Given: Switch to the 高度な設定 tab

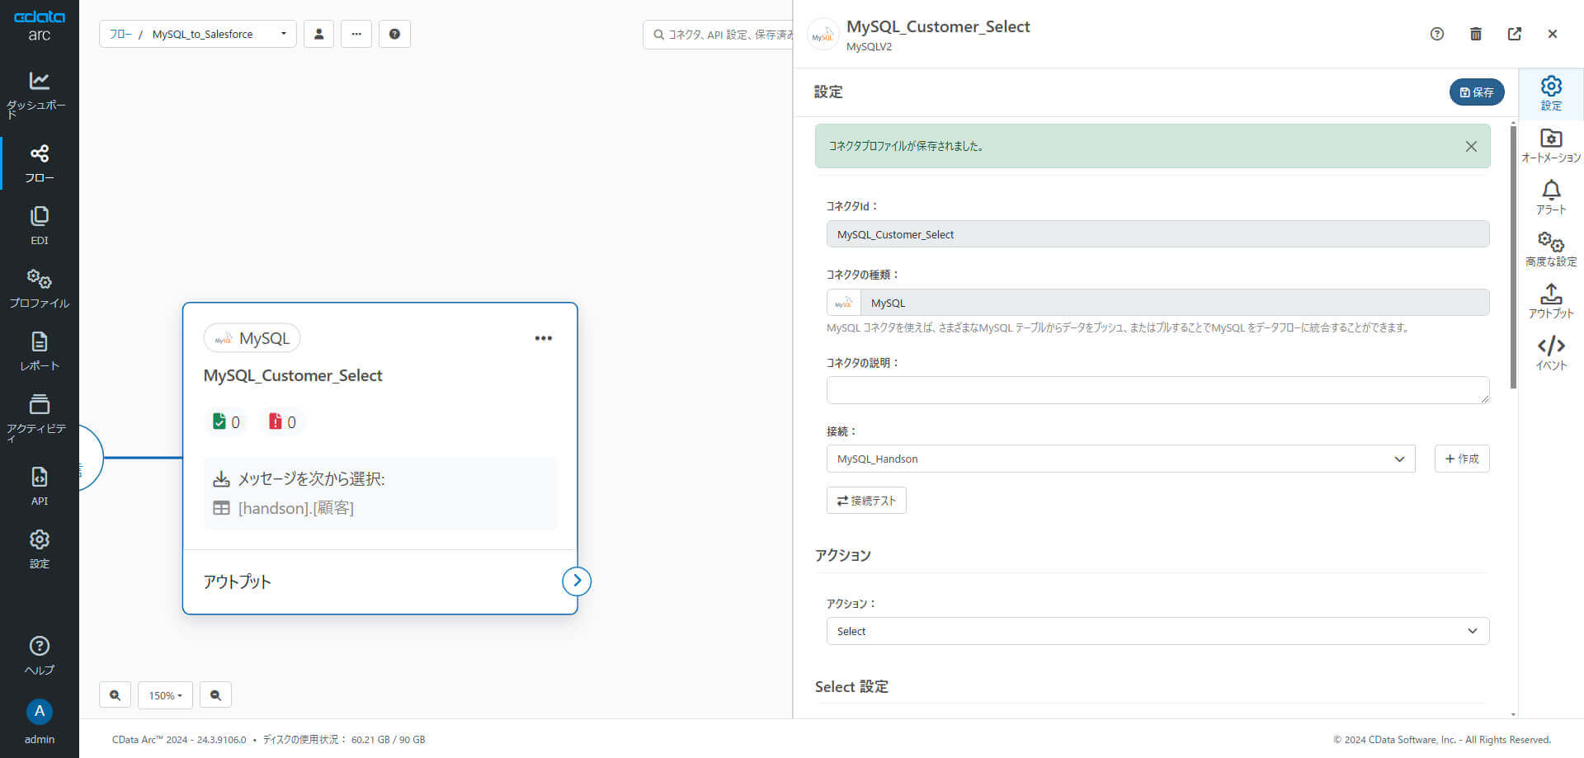Looking at the screenshot, I should 1551,249.
